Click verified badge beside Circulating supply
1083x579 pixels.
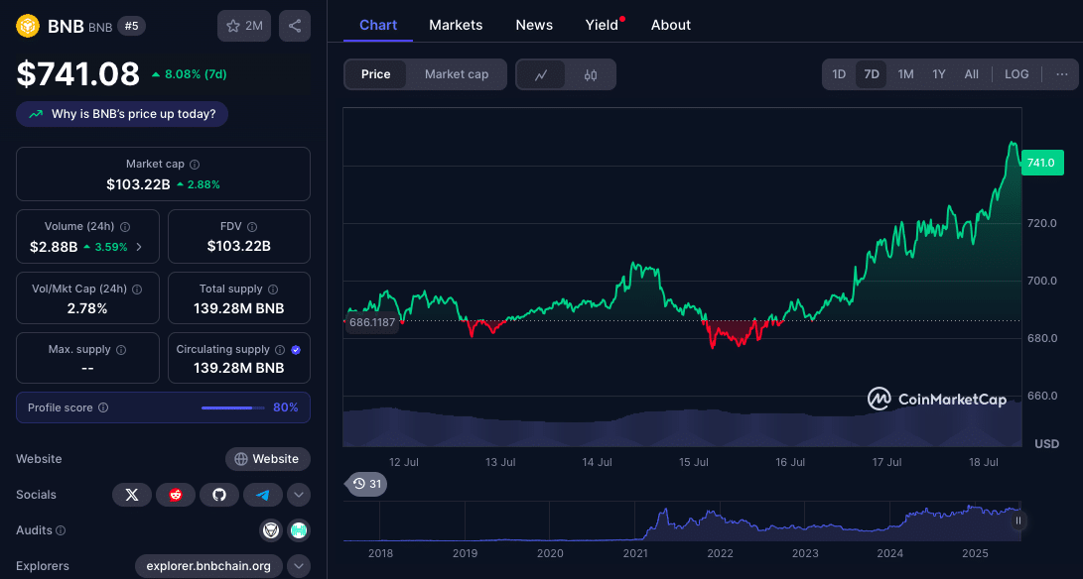296,350
